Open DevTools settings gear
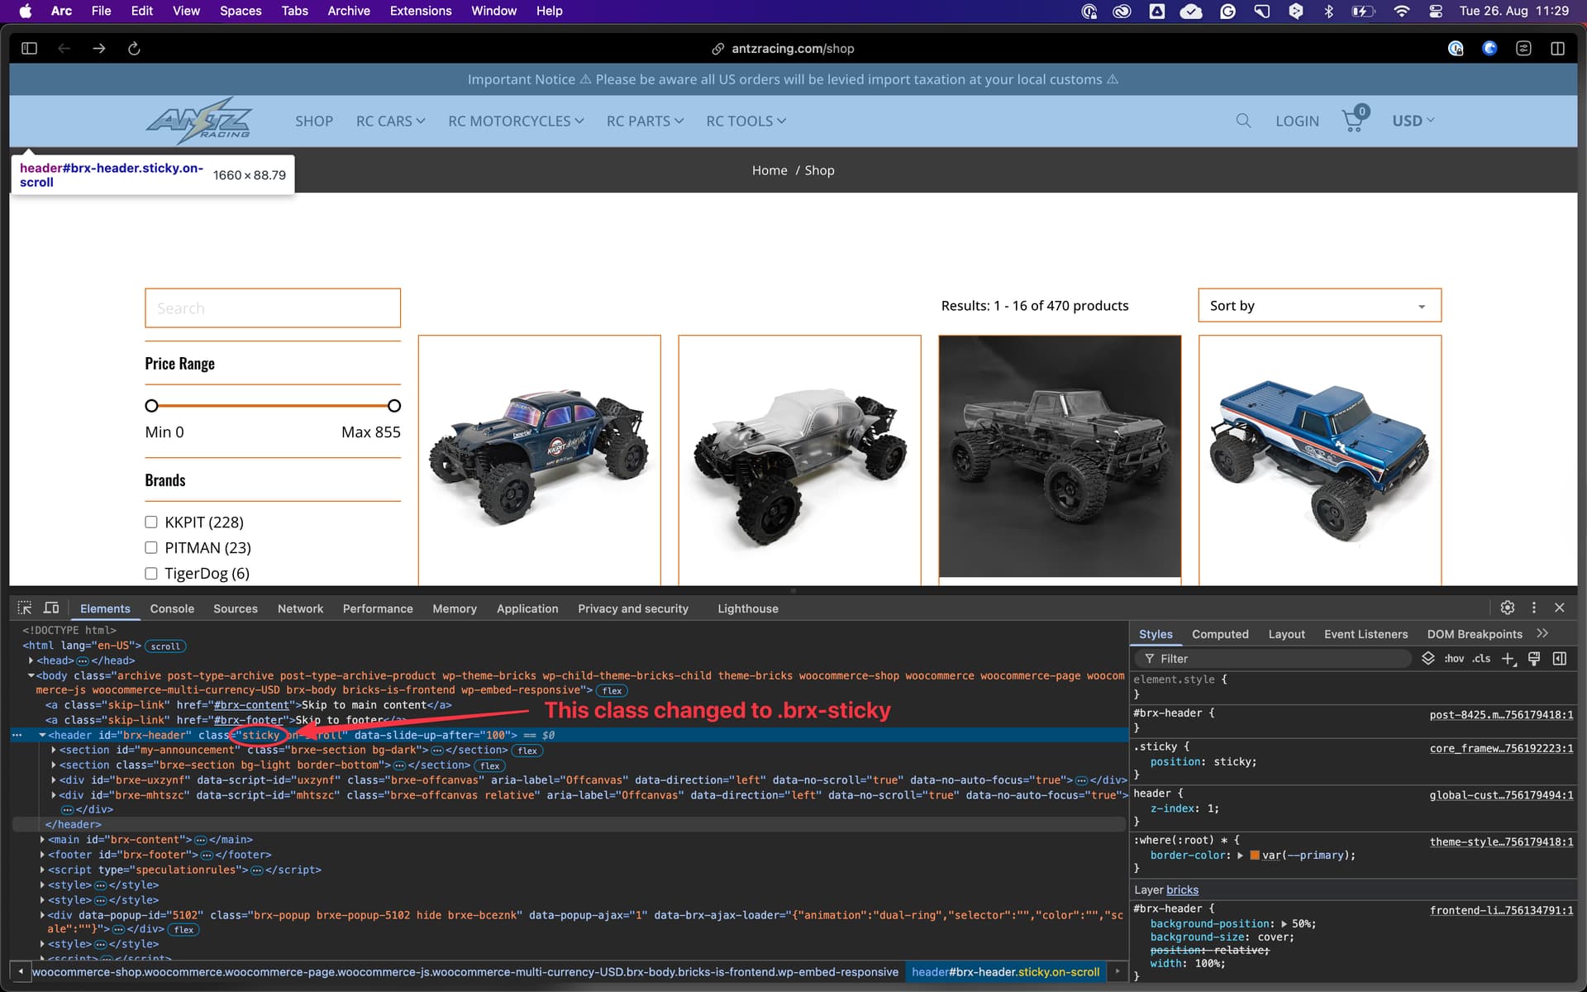Viewport: 1587px width, 992px height. 1508,608
